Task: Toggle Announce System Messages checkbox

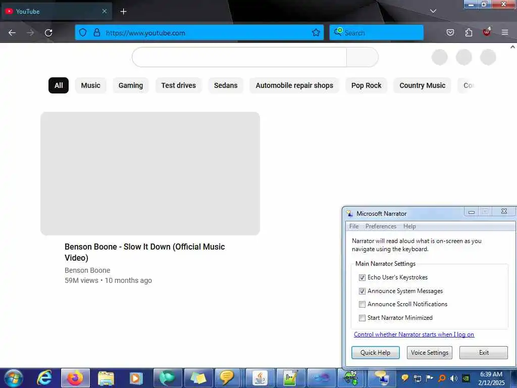Action: (x=362, y=291)
